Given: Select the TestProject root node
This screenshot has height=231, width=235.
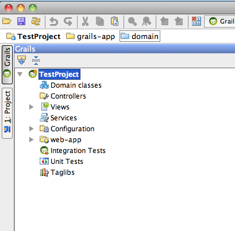Looking at the screenshot, I should tap(59, 75).
